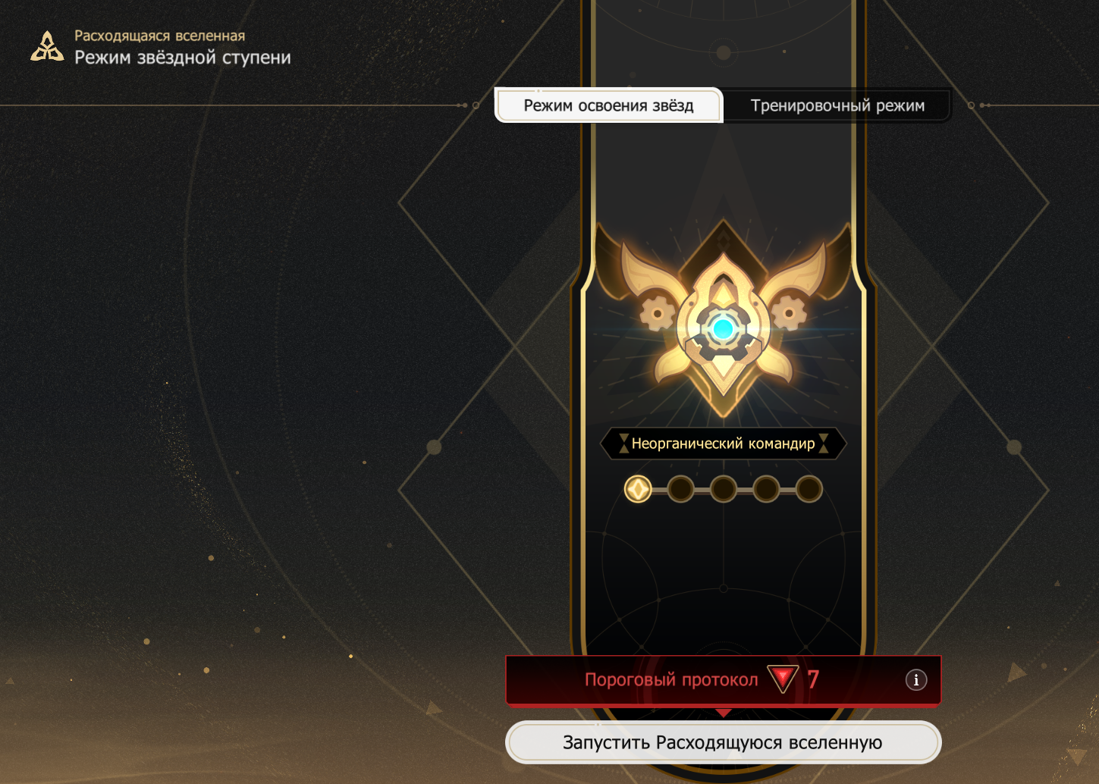Switch to Режим освоения звёзд tab
The height and width of the screenshot is (784, 1099).
[x=609, y=105]
